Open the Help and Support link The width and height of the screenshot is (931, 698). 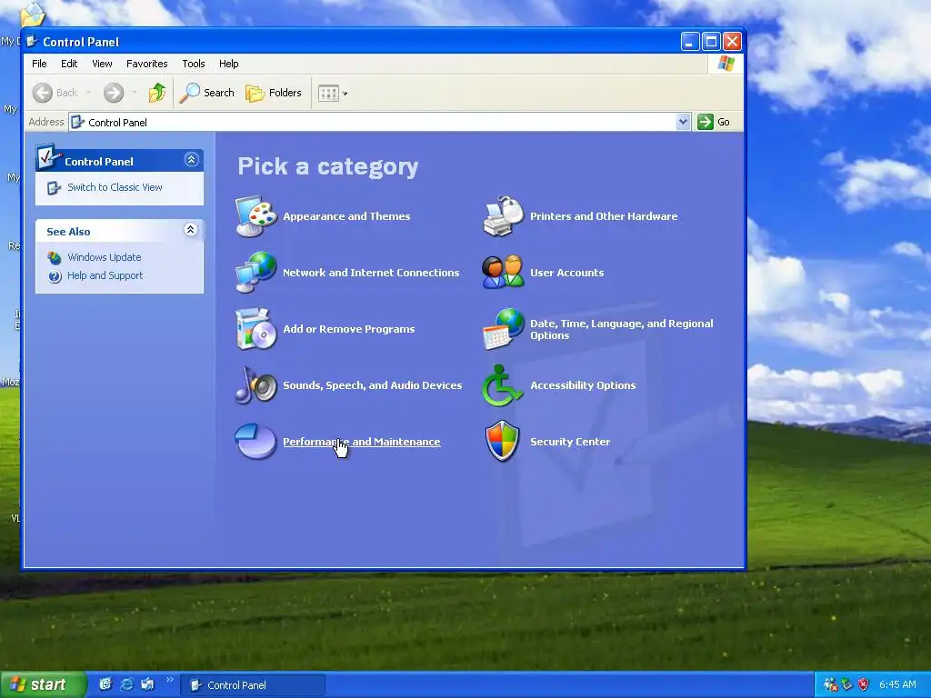coord(105,276)
